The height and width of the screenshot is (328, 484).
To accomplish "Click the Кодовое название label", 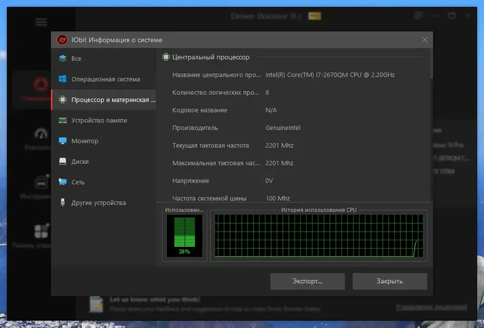I will (x=200, y=110).
